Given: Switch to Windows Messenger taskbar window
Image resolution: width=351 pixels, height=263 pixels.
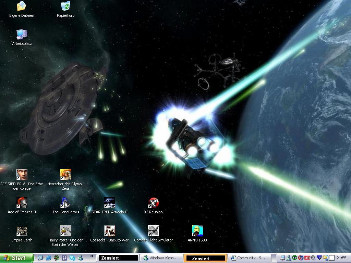Looking at the screenshot, I should coord(161,258).
